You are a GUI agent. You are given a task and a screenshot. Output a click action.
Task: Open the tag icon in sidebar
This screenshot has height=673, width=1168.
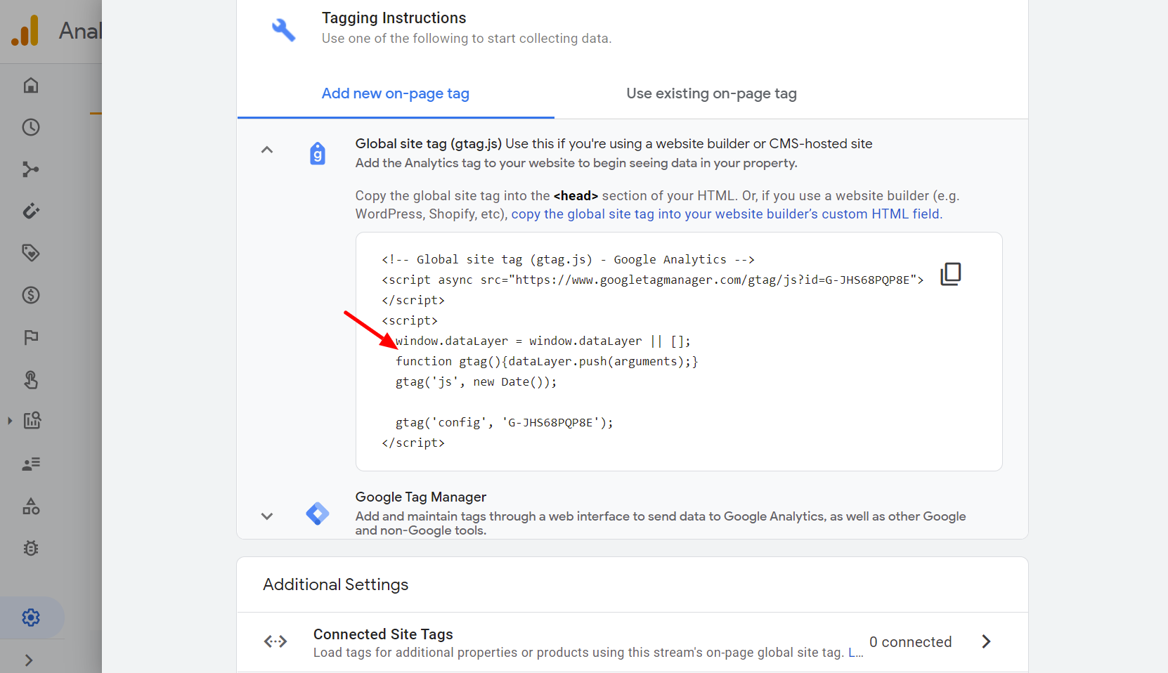click(31, 253)
